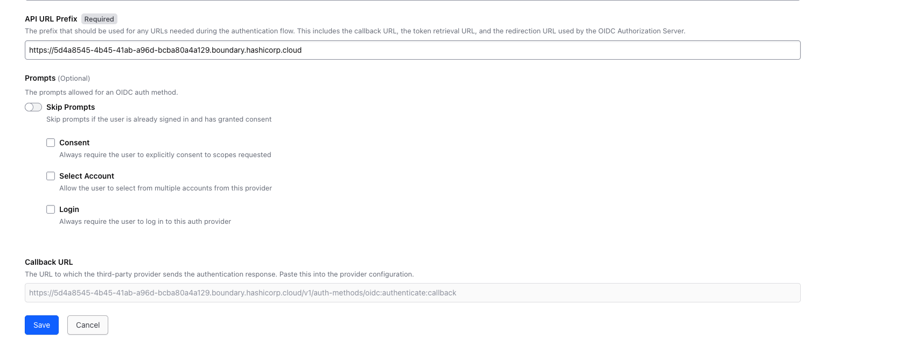This screenshot has height=346, width=915.
Task: Click the API URL Prefix input field
Action: click(412, 50)
